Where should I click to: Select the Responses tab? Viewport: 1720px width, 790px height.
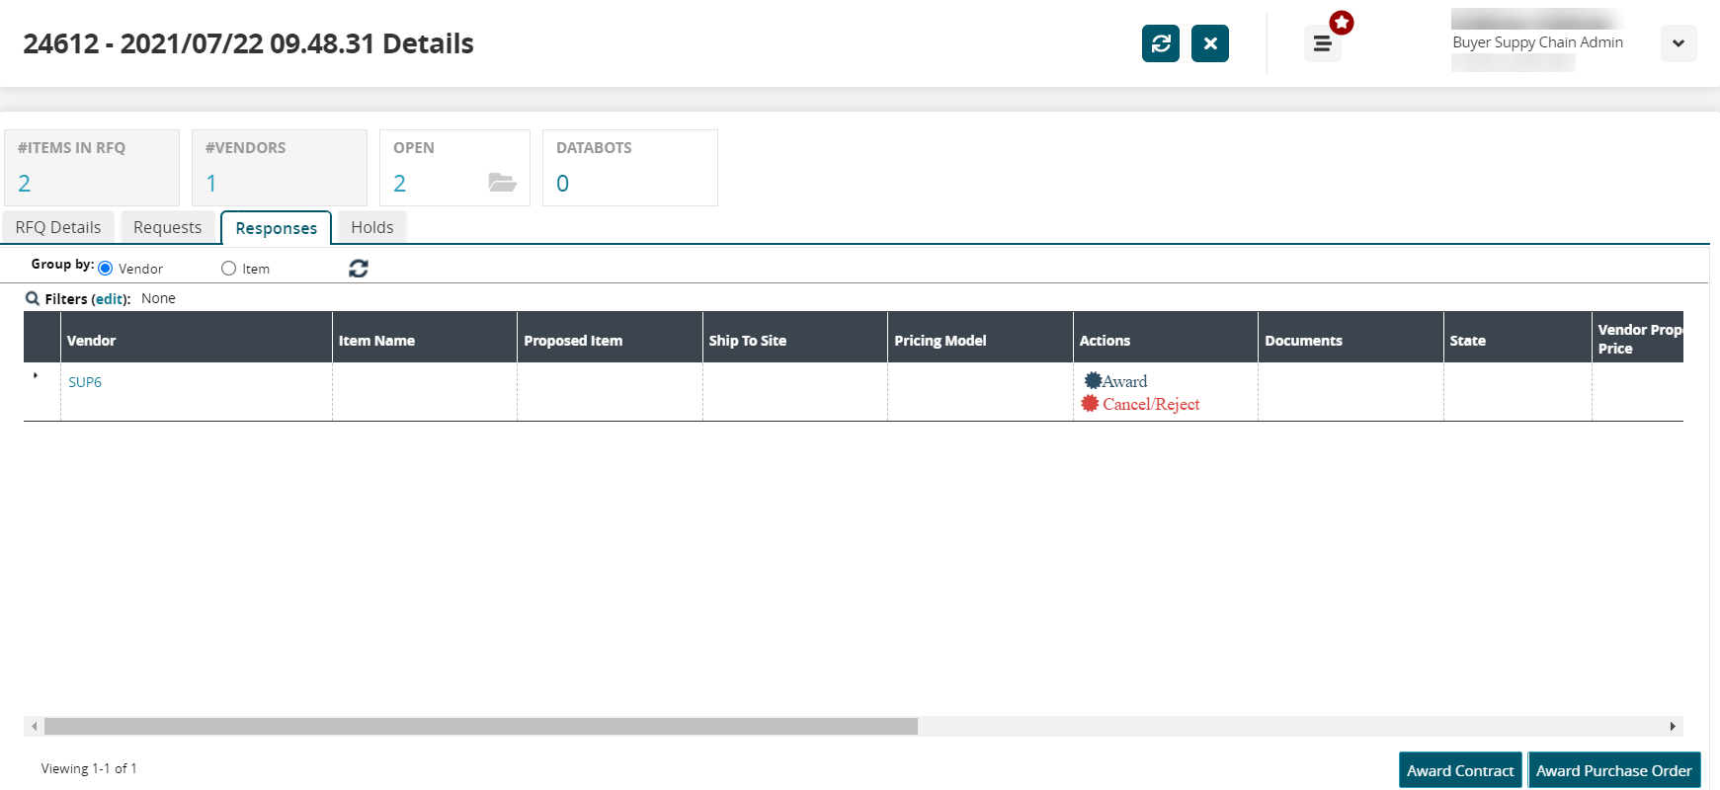[277, 228]
